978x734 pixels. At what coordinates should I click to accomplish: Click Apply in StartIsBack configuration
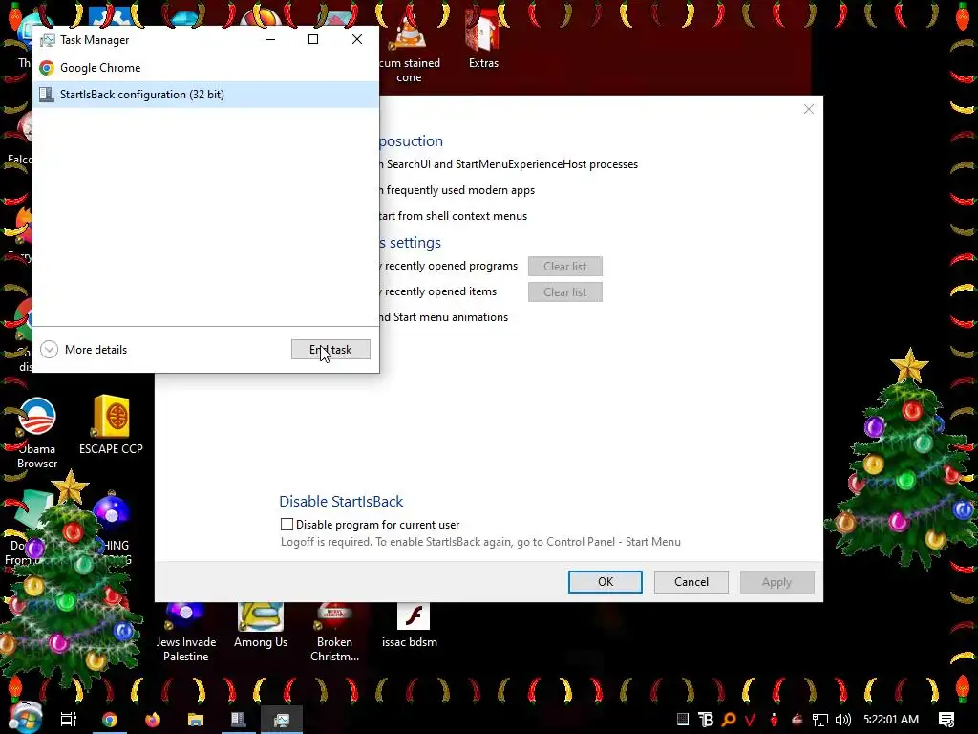pyautogui.click(x=776, y=582)
